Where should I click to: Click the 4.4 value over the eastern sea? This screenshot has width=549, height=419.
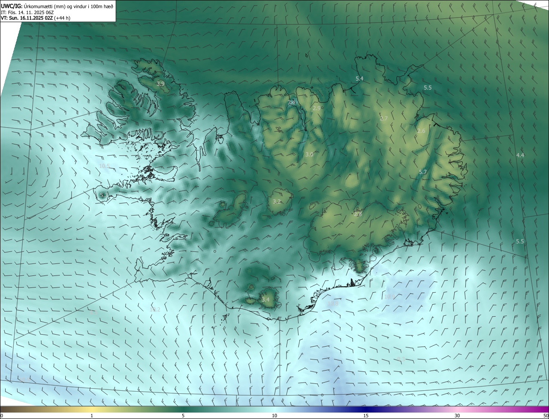(x=520, y=155)
